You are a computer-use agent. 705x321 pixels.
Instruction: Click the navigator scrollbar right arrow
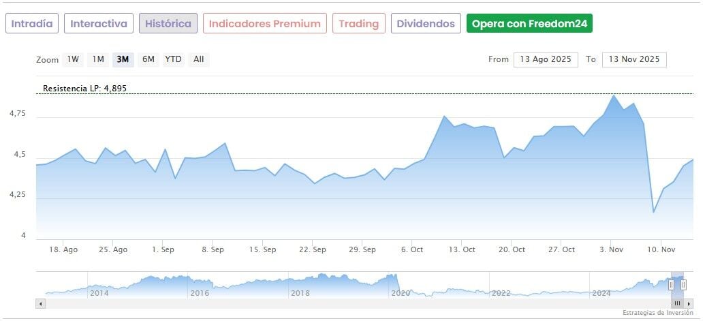[689, 303]
